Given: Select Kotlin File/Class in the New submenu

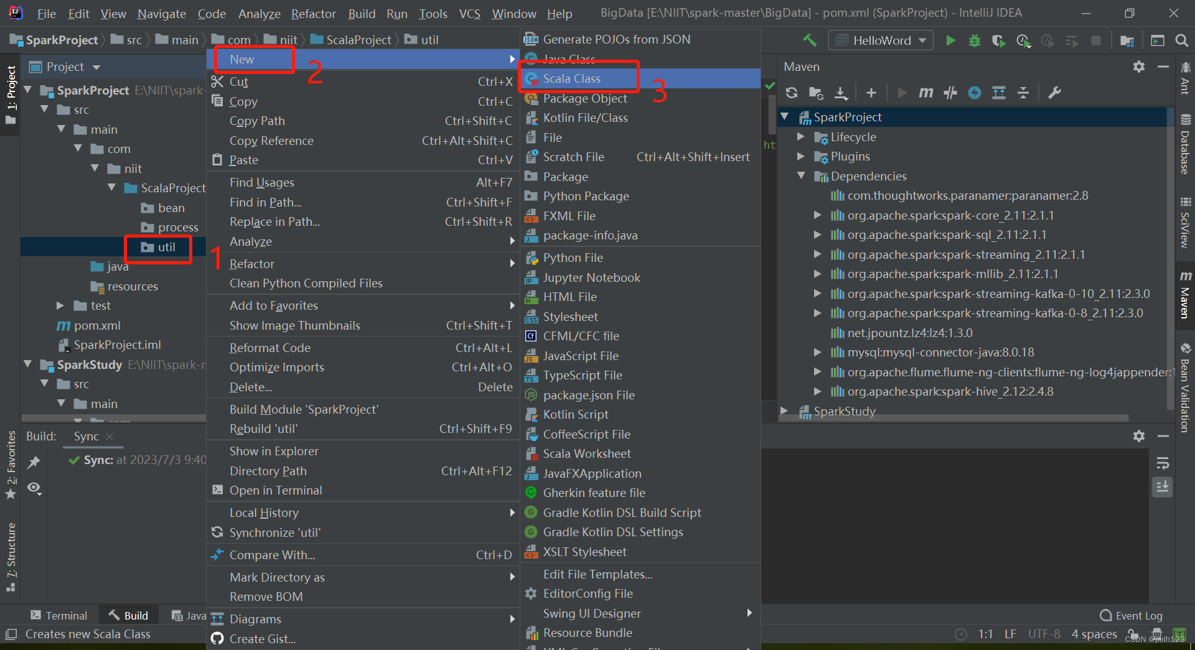Looking at the screenshot, I should (x=640, y=118).
